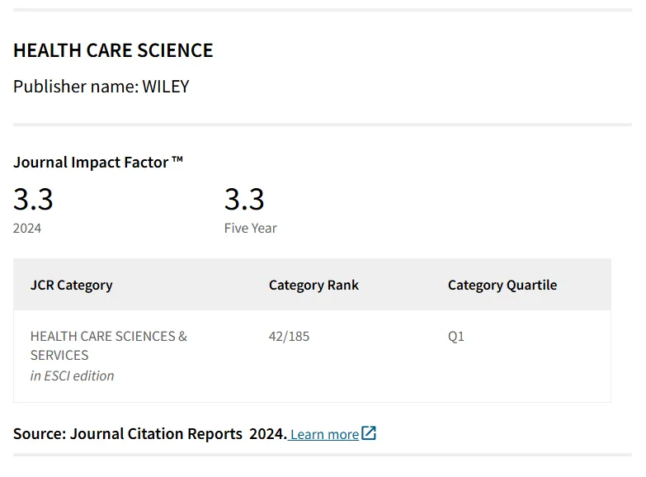Click the trademark symbol after Impact Factor
The image size is (646, 477).
coord(177,159)
